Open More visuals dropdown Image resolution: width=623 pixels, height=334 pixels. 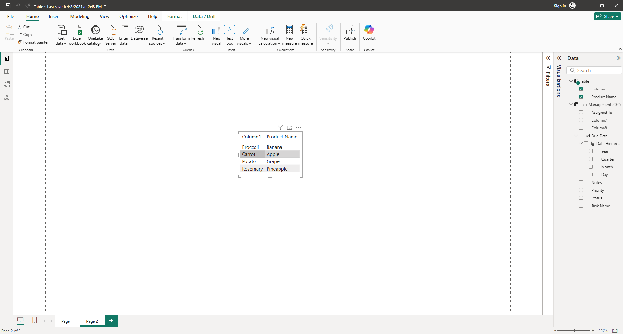[x=244, y=35]
